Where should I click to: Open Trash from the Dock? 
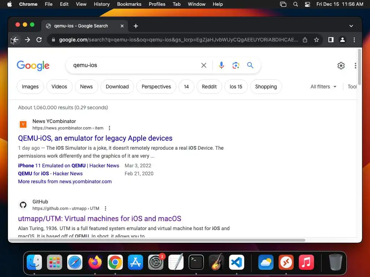point(336,262)
